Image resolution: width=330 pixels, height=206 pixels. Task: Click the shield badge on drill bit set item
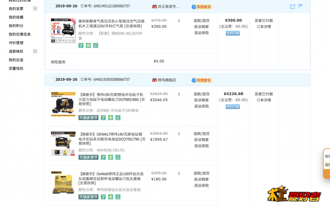(110, 197)
